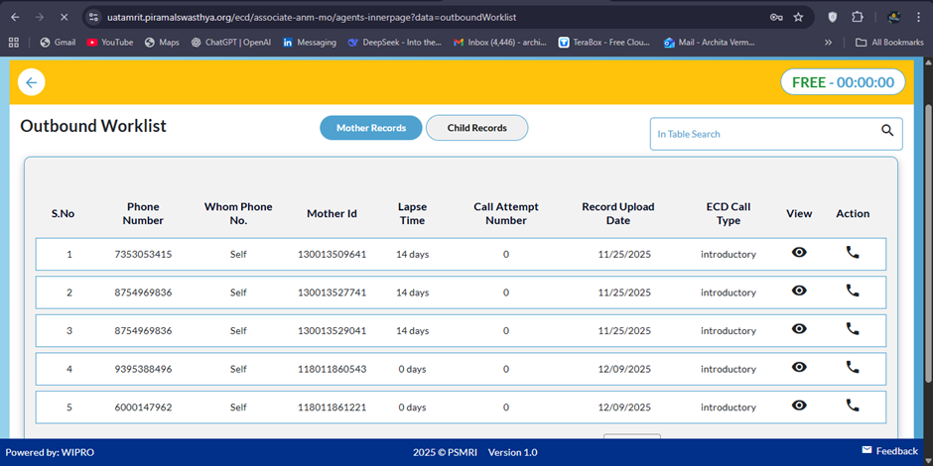The image size is (933, 466).
Task: Switch to the Child Records tab
Action: point(476,128)
